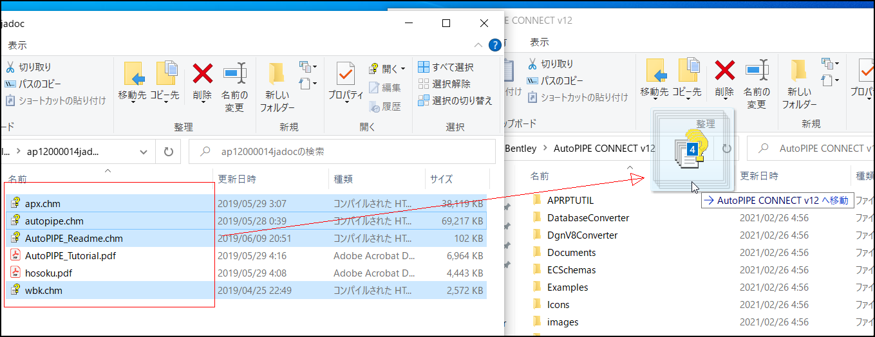875x337 pixels.
Task: Click パスのコピー in AutoPIPE CONNECT window
Action: [x=555, y=80]
